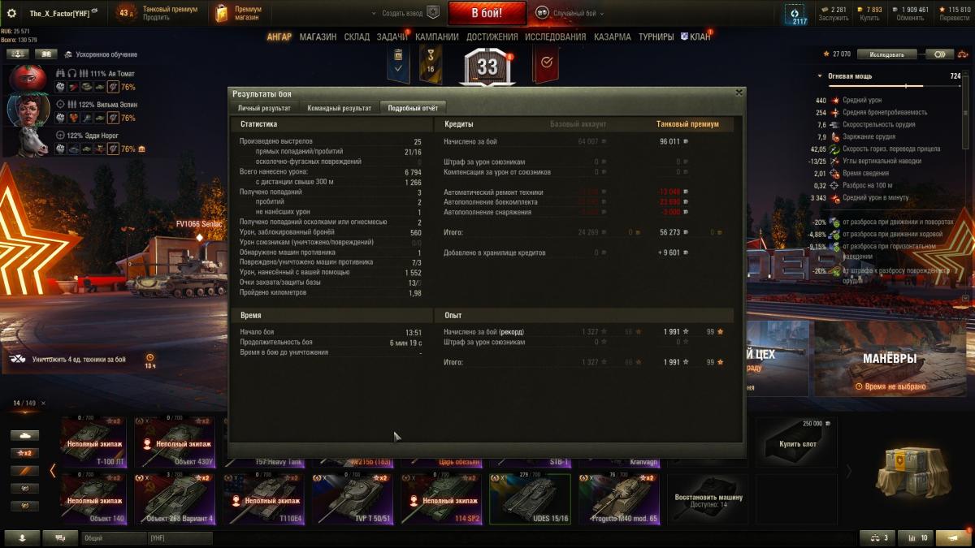
Task: Click the red В бой! button
Action: click(487, 13)
